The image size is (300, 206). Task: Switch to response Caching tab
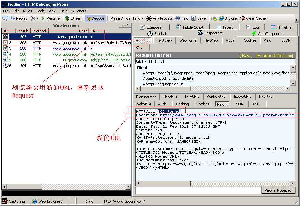coord(182,104)
